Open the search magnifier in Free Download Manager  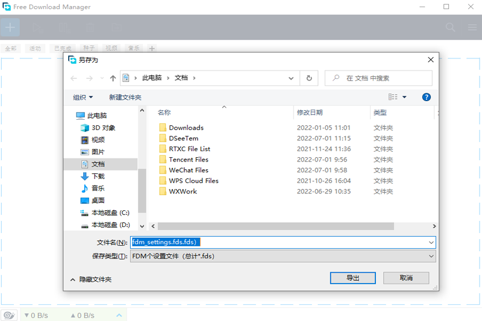click(x=450, y=27)
